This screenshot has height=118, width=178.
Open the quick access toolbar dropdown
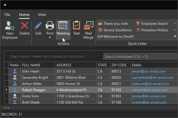(5, 5)
